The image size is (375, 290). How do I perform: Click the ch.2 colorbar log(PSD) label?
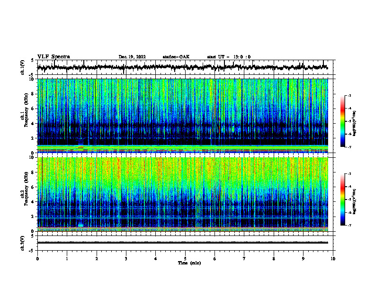tap(354, 201)
